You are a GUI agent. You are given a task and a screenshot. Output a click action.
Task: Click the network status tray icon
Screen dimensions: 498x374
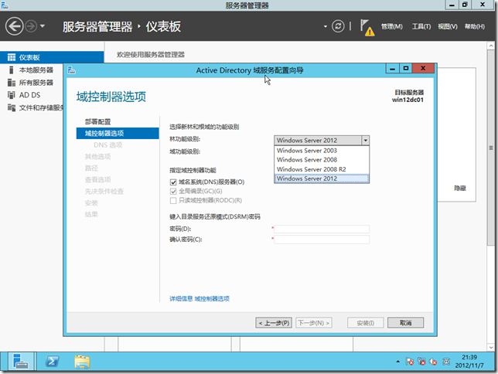point(421,362)
